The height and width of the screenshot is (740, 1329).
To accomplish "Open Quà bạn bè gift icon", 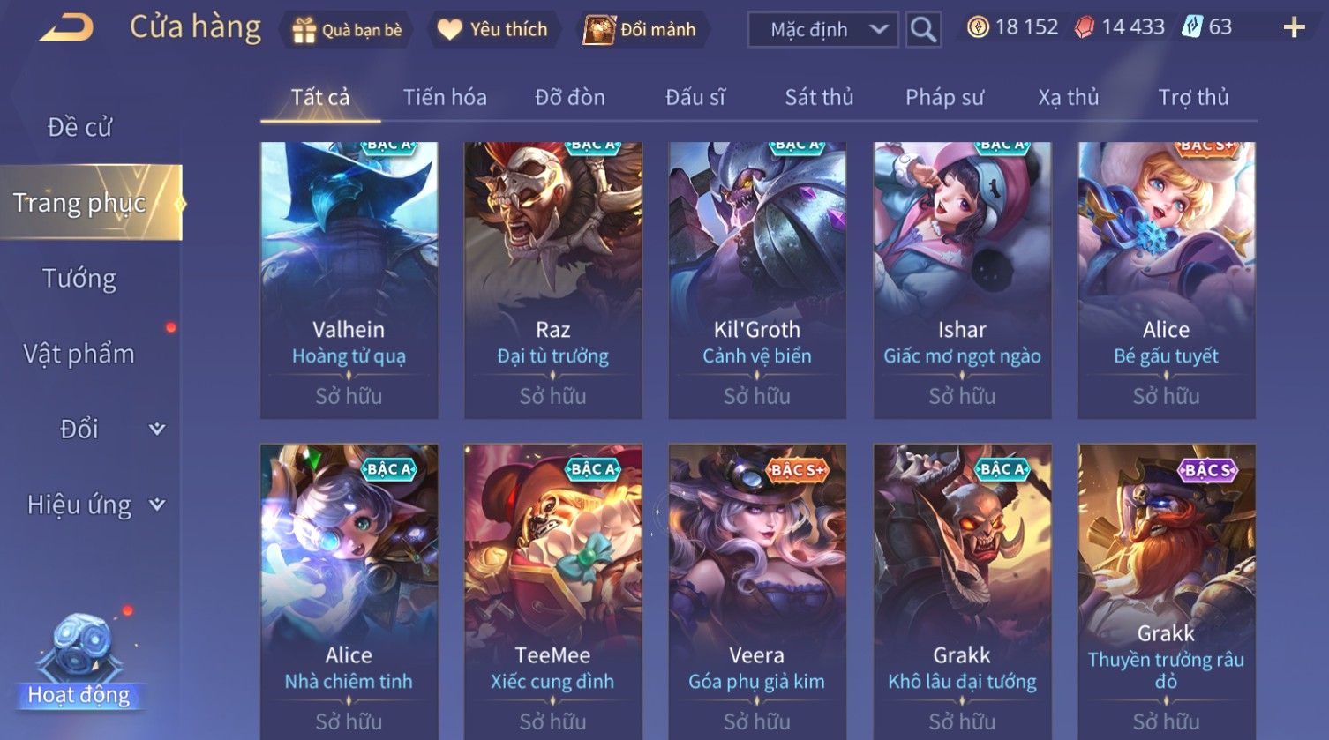I will (304, 30).
